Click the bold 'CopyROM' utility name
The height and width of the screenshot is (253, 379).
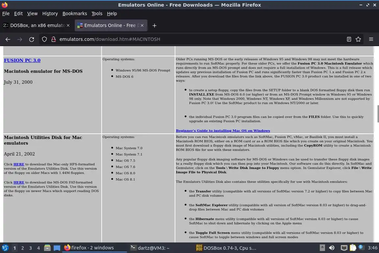[x=313, y=146]
